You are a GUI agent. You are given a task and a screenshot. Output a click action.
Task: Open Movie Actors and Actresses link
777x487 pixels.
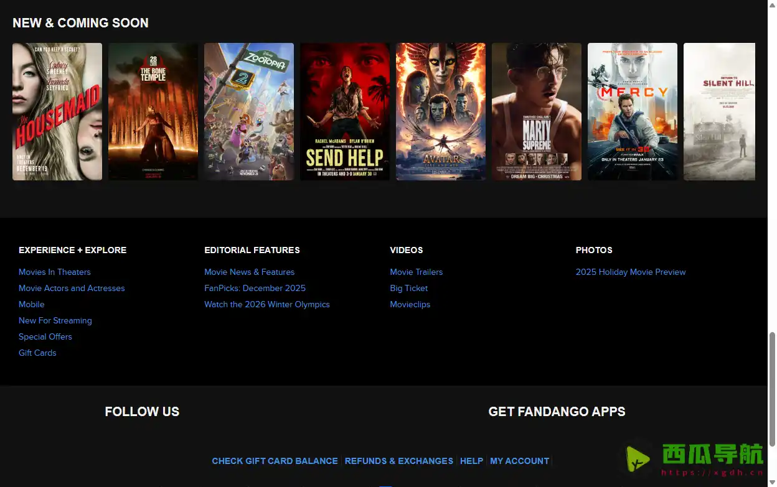pos(72,288)
